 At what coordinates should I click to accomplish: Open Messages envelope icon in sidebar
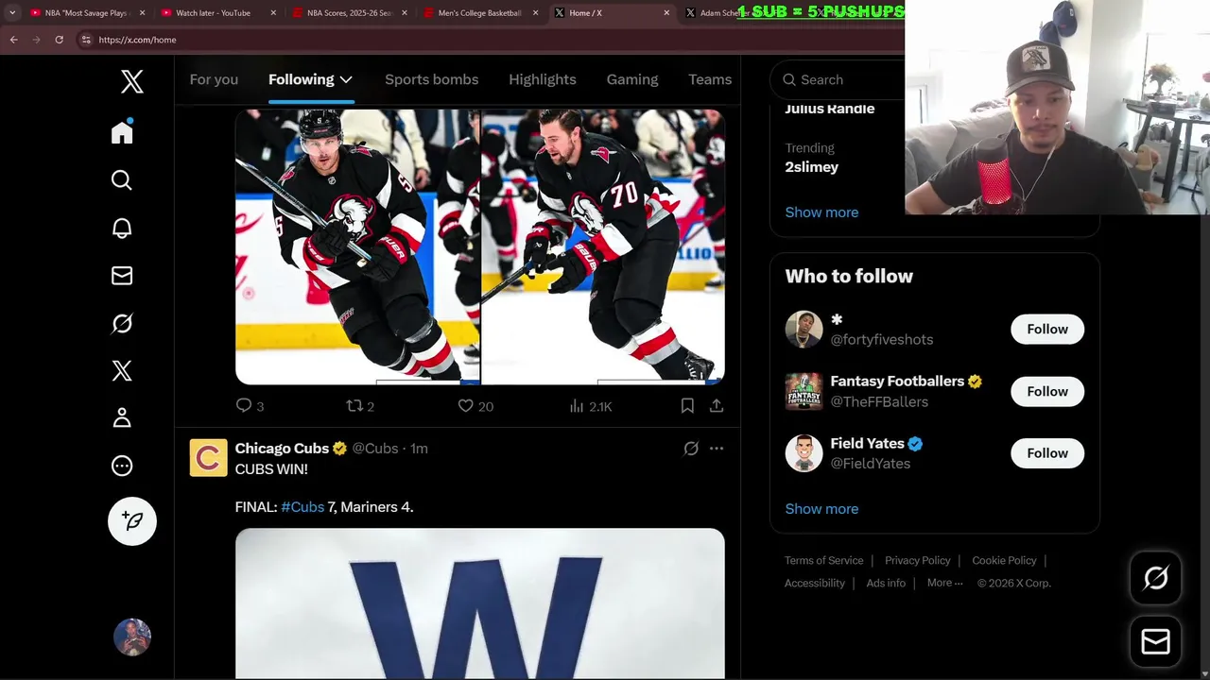coord(122,276)
